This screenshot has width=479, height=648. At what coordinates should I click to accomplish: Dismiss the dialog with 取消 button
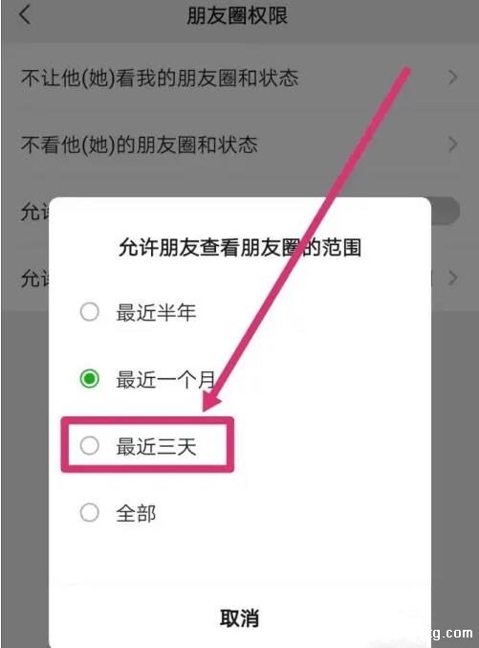(x=239, y=618)
